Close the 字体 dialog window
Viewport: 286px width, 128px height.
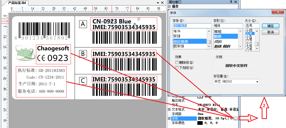pos(278,12)
